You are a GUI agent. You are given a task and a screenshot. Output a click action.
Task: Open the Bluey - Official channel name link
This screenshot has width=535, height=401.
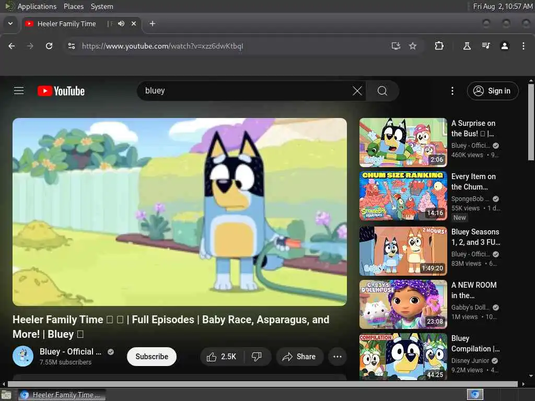tap(71, 351)
